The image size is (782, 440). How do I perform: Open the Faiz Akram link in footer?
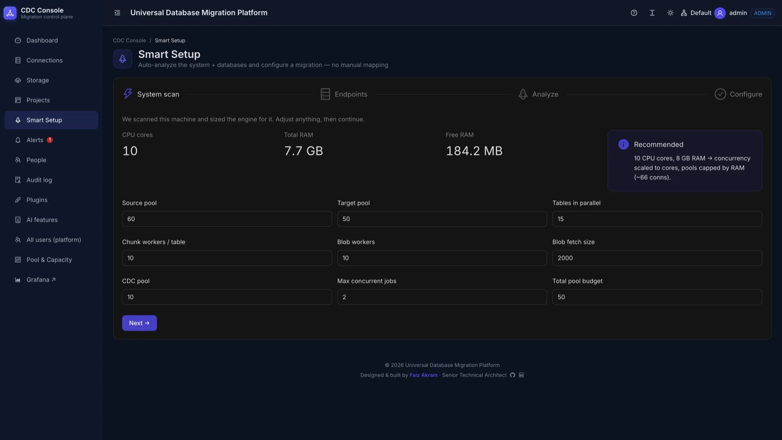(x=423, y=375)
